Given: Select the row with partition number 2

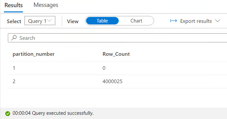Looking at the screenshot, I should [117, 82].
